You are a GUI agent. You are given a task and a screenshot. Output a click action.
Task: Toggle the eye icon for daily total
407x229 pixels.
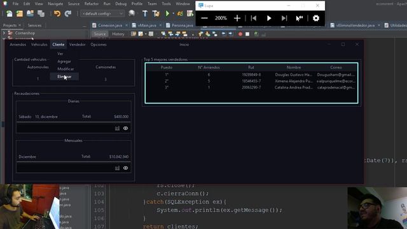point(126,128)
